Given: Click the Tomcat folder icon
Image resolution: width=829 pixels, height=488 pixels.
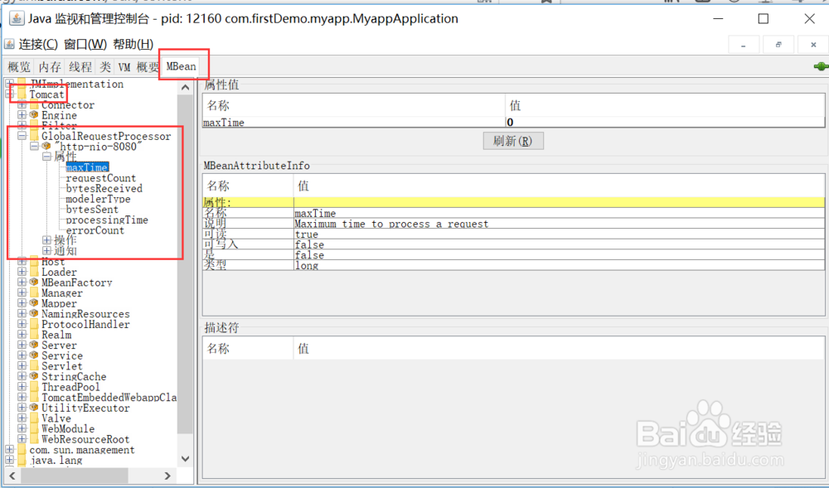Looking at the screenshot, I should click(x=22, y=94).
